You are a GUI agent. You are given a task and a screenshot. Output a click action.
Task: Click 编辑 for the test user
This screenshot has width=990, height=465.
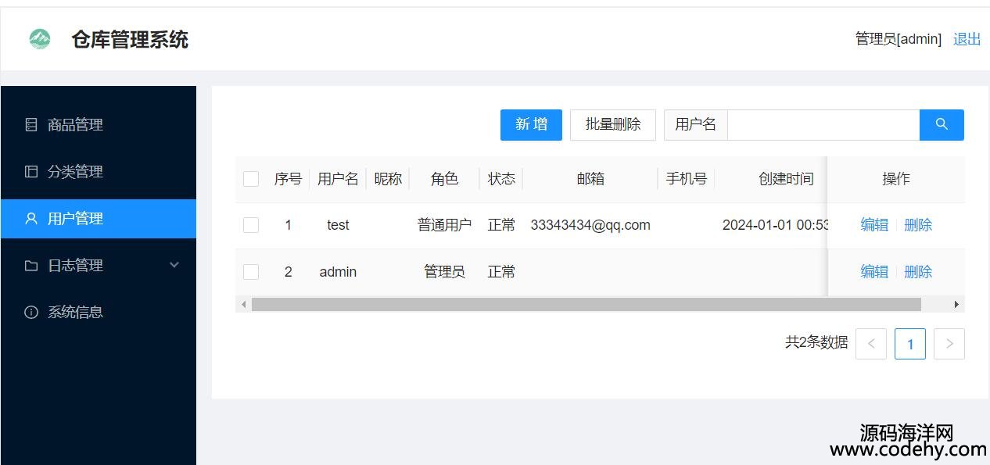(874, 225)
